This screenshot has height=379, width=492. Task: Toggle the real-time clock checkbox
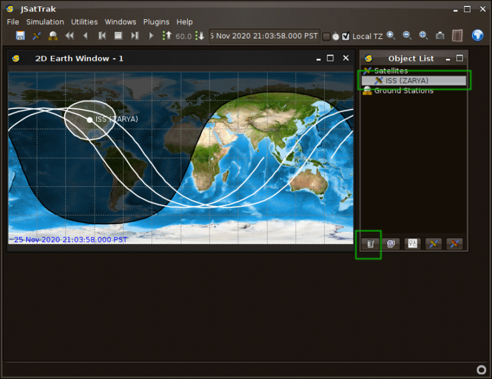pos(326,36)
